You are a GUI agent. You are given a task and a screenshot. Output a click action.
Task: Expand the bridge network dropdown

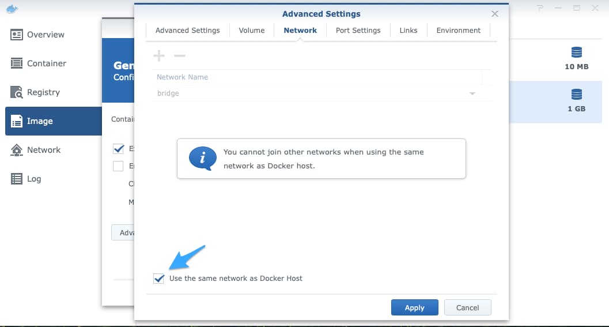[472, 93]
